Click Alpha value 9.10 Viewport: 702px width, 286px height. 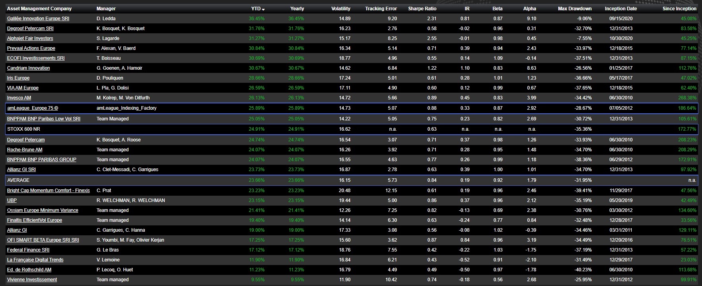(x=531, y=19)
